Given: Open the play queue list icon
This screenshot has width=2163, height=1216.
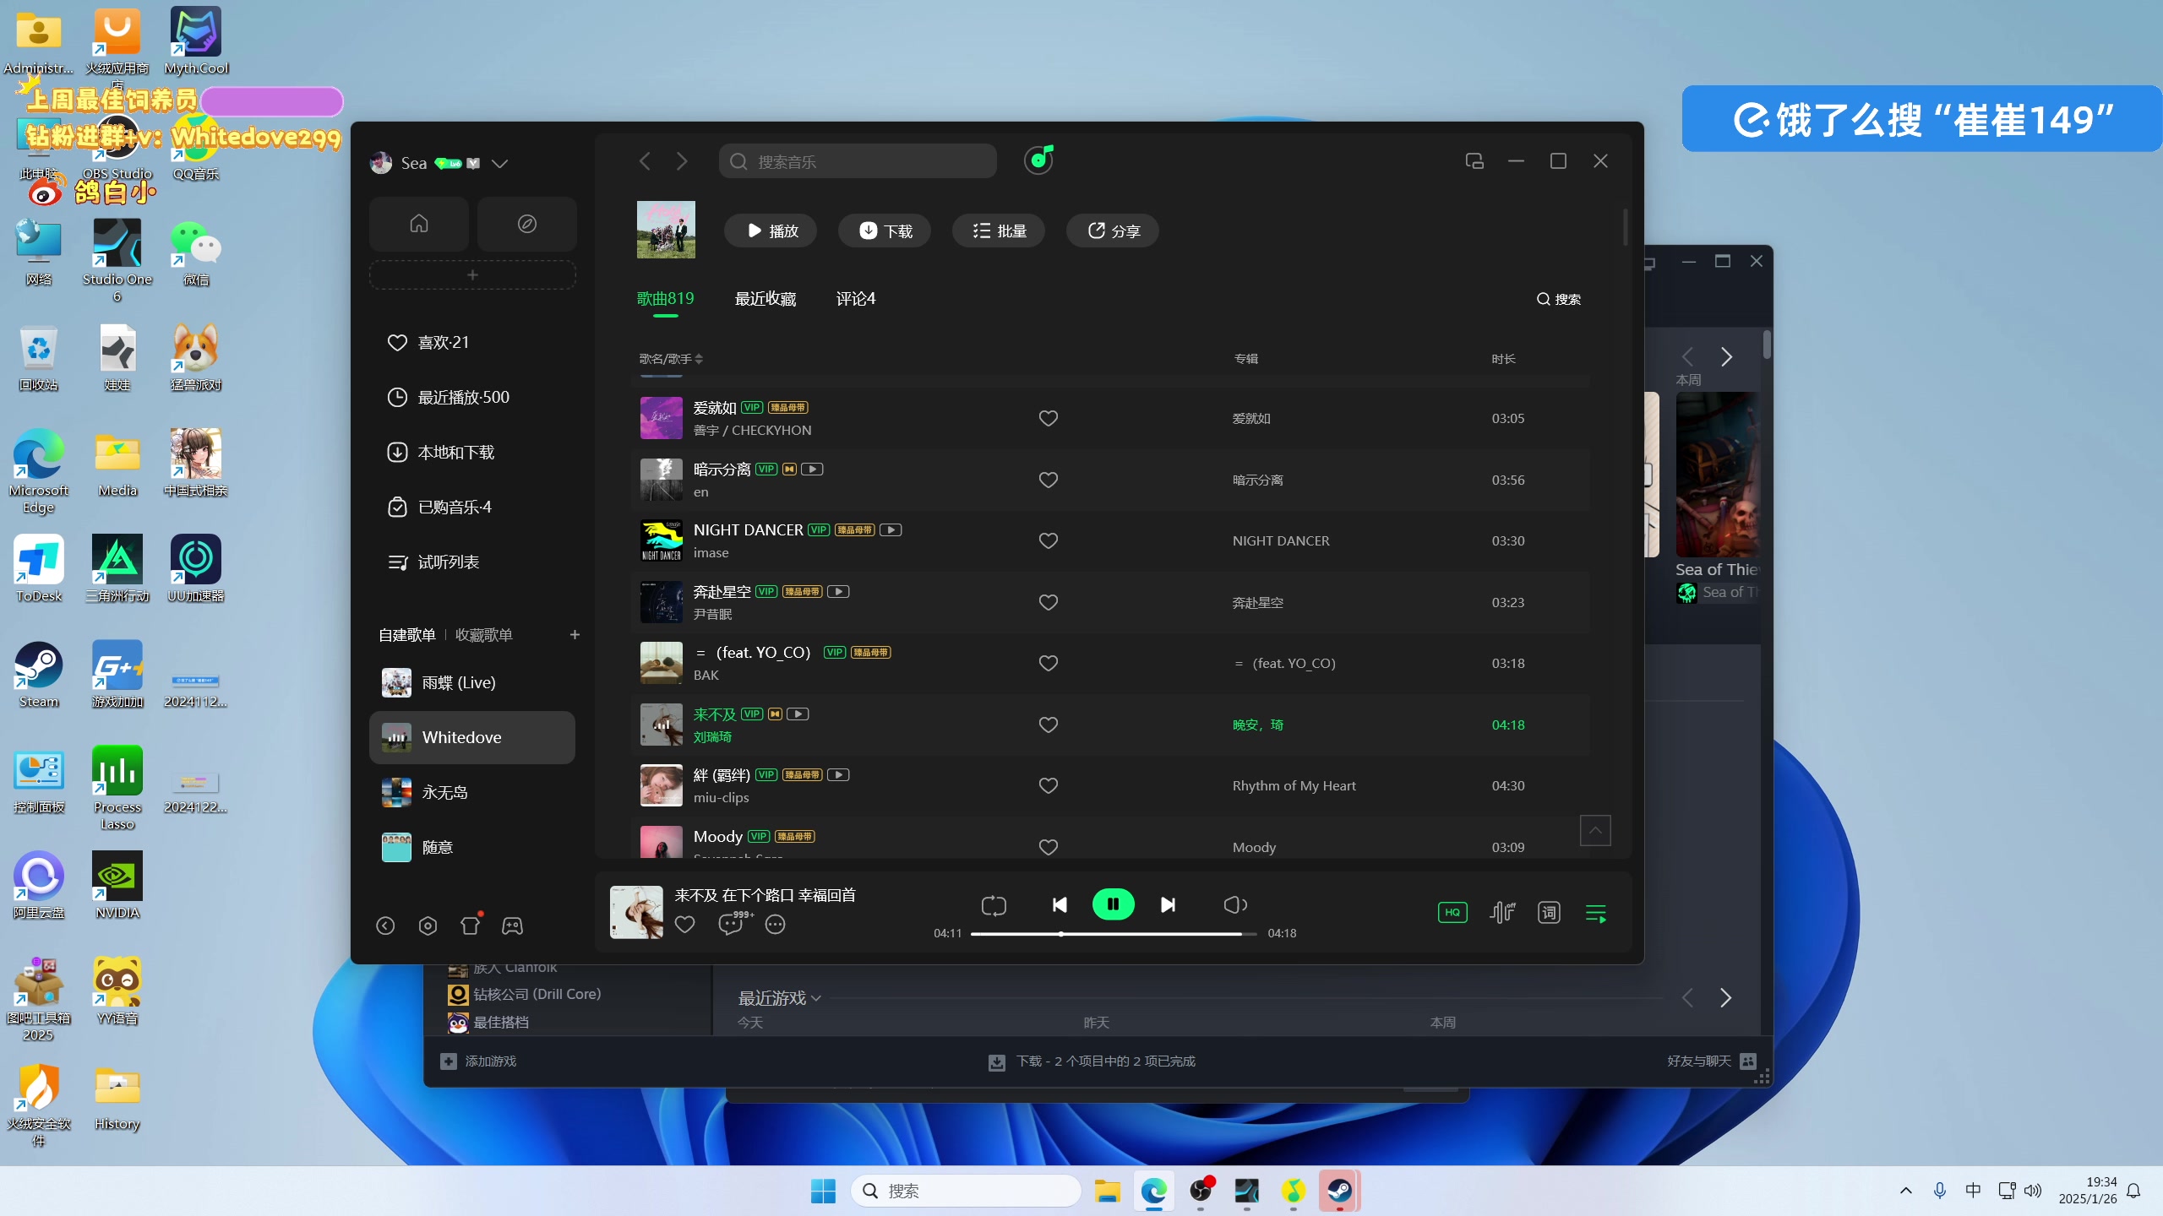Looking at the screenshot, I should point(1596,913).
